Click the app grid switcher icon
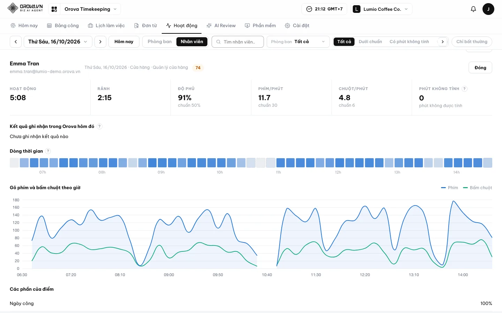 click(x=54, y=9)
